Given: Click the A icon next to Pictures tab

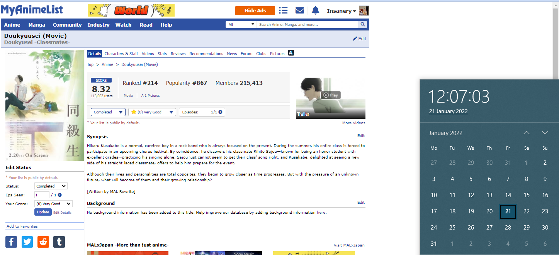Looking at the screenshot, I should coord(291,53).
